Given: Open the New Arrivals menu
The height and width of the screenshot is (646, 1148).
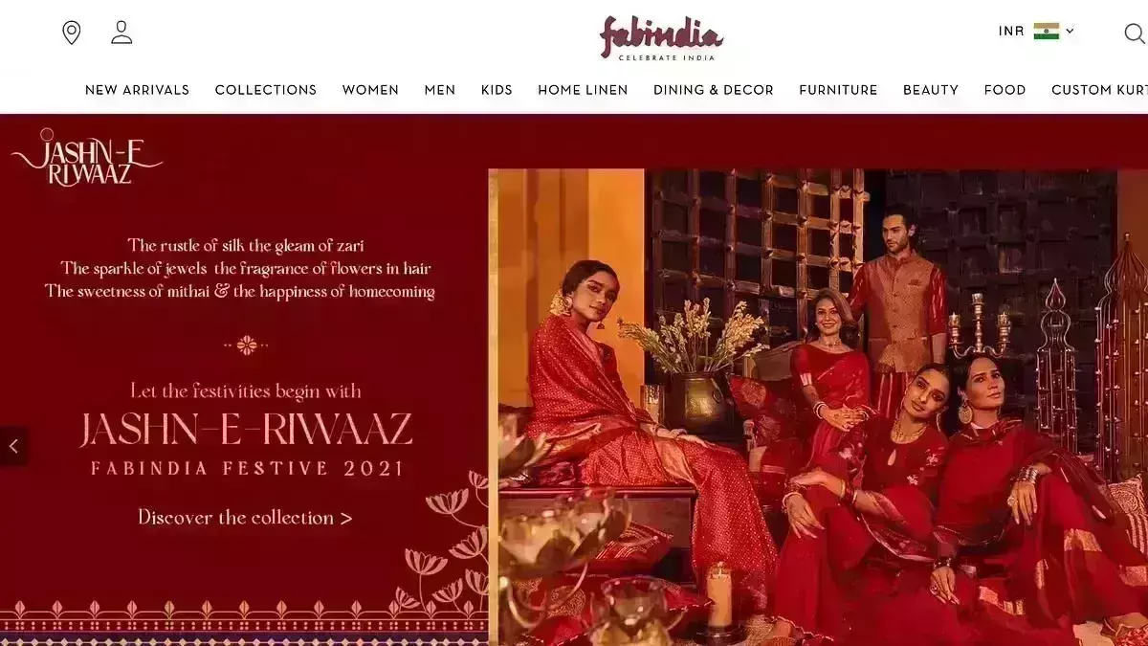Looking at the screenshot, I should tap(137, 90).
